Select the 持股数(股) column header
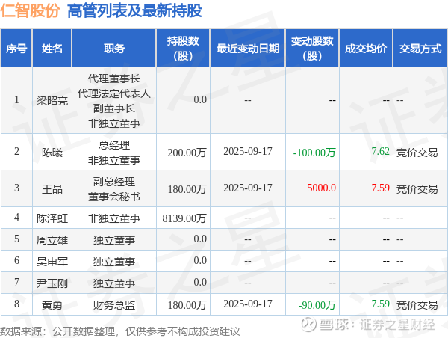The height and width of the screenshot is (338, 448). tap(183, 49)
